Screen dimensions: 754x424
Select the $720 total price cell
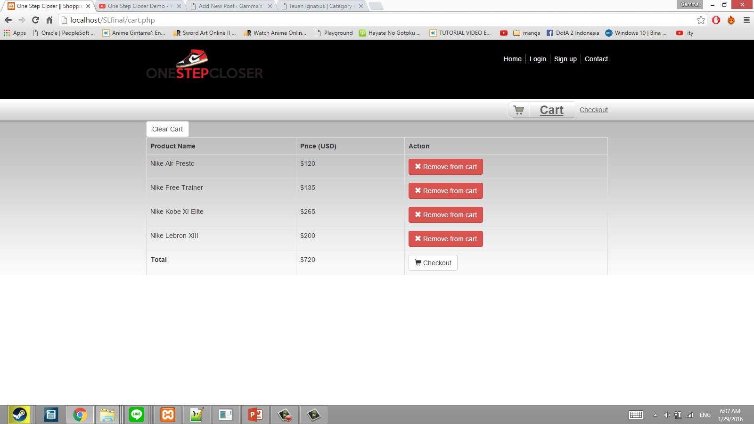[350, 263]
